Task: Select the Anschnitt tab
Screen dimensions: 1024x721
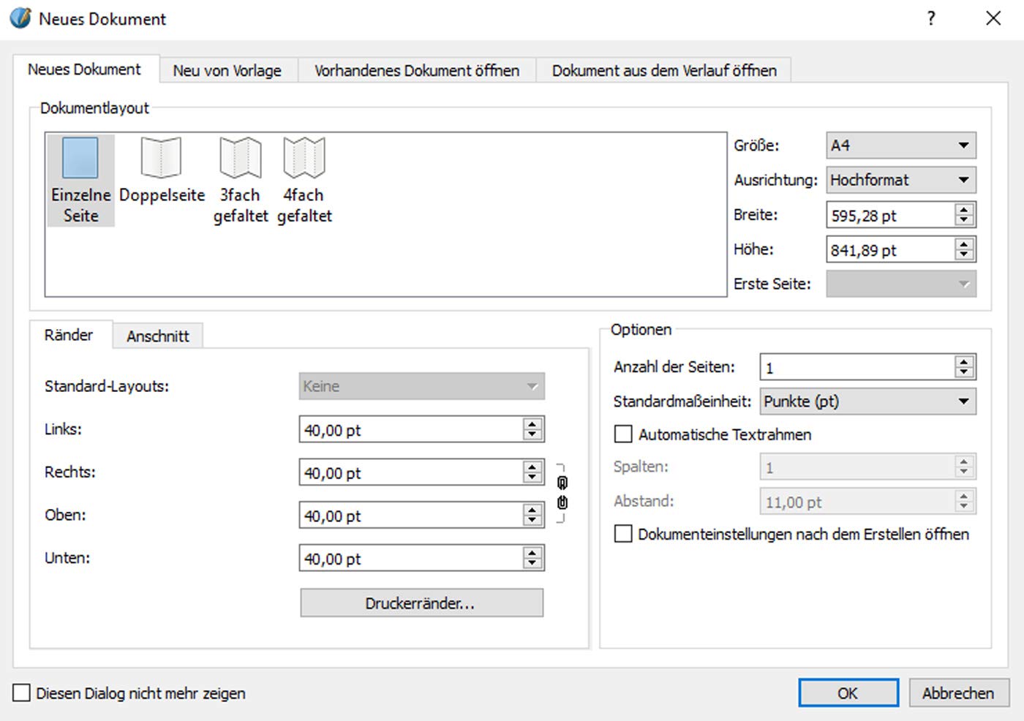Action: 158,336
